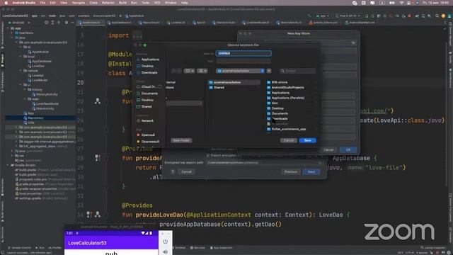This screenshot has height=255, width=453.
Task: Click the Search Everywhere magnifier icon
Action: (x=437, y=16)
